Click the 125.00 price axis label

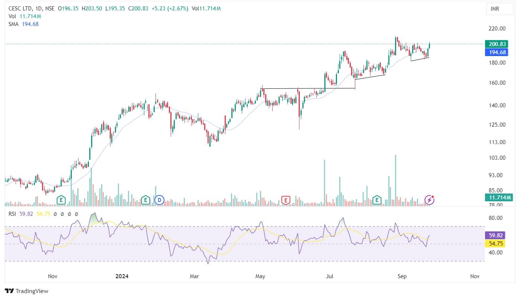pyautogui.click(x=497, y=124)
